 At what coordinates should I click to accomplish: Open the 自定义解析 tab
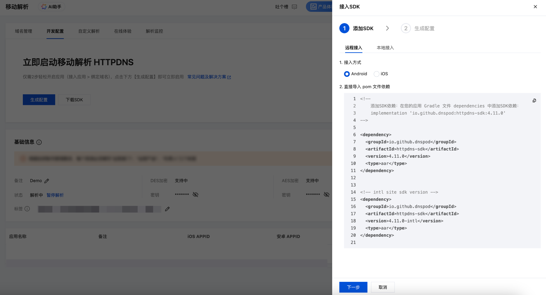[x=89, y=31]
